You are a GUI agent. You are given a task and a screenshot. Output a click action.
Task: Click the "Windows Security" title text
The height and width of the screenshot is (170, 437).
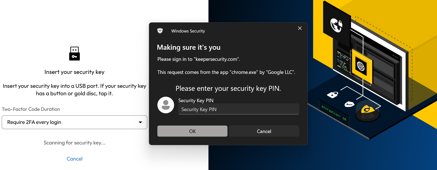click(188, 31)
